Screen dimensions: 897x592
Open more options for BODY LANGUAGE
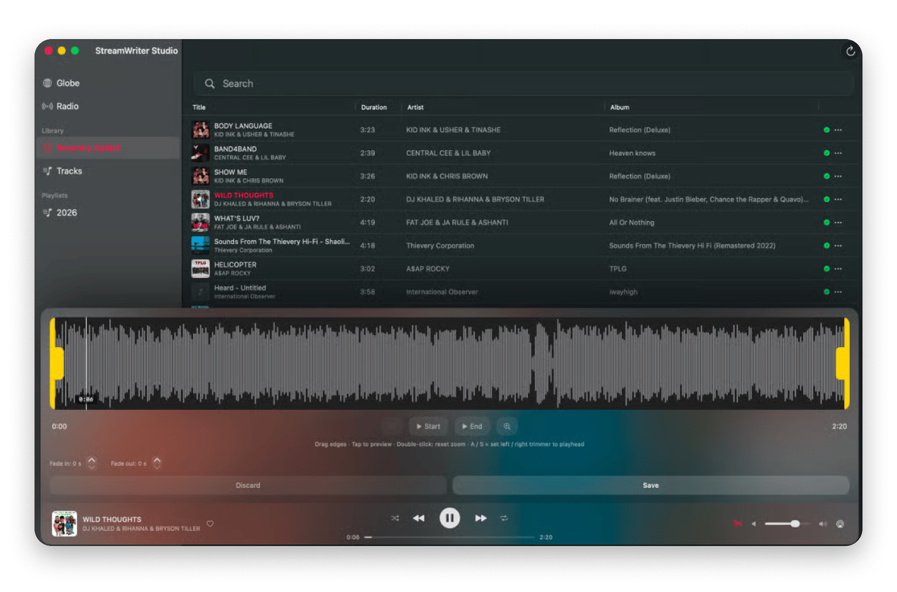[838, 130]
